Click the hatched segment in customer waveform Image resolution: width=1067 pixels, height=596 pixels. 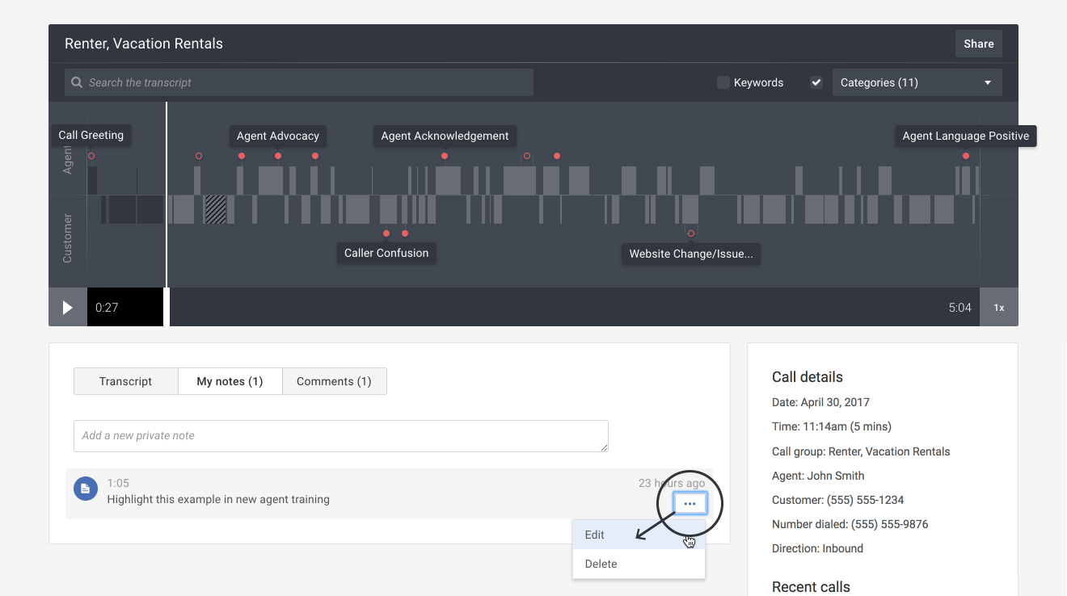[x=215, y=209]
